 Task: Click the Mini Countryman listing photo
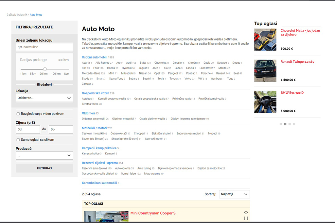pos(106,217)
